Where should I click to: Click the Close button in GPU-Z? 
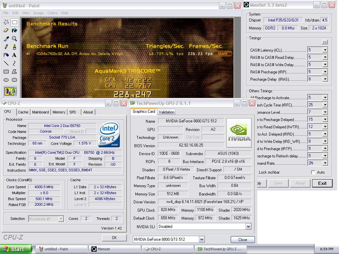point(243,240)
